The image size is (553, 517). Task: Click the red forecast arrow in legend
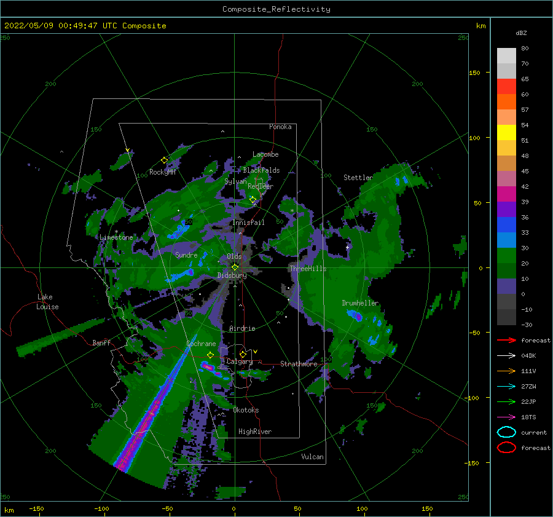506,340
